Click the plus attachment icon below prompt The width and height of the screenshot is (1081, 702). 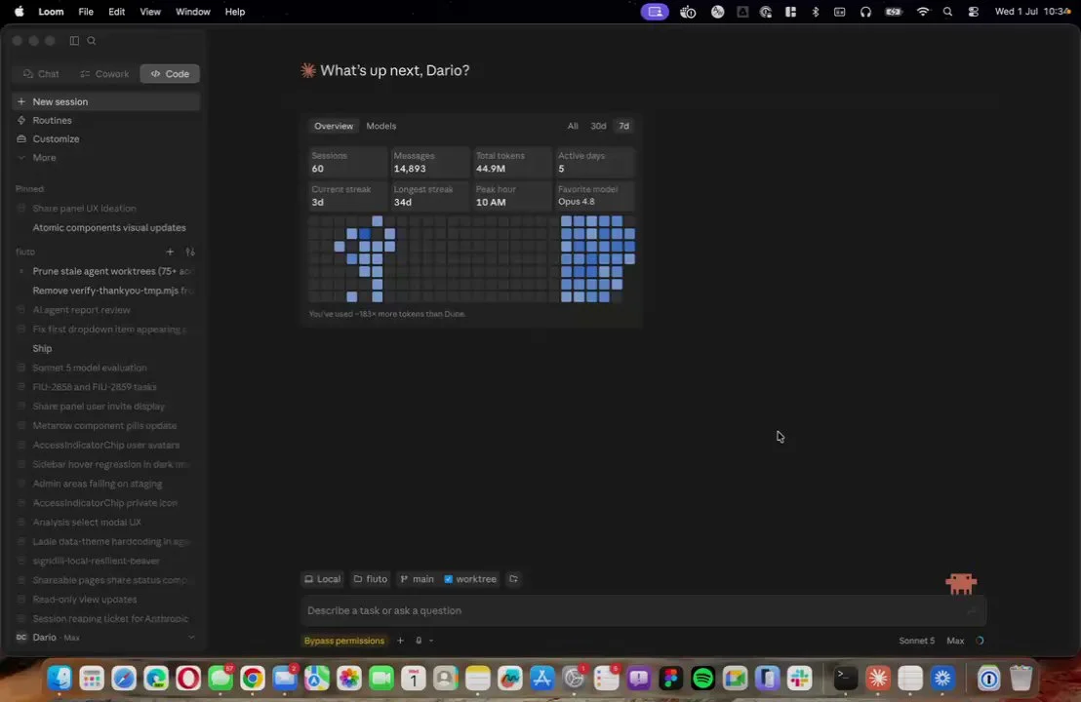click(400, 641)
